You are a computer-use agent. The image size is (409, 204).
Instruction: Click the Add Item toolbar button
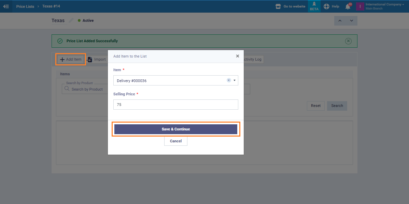point(71,59)
